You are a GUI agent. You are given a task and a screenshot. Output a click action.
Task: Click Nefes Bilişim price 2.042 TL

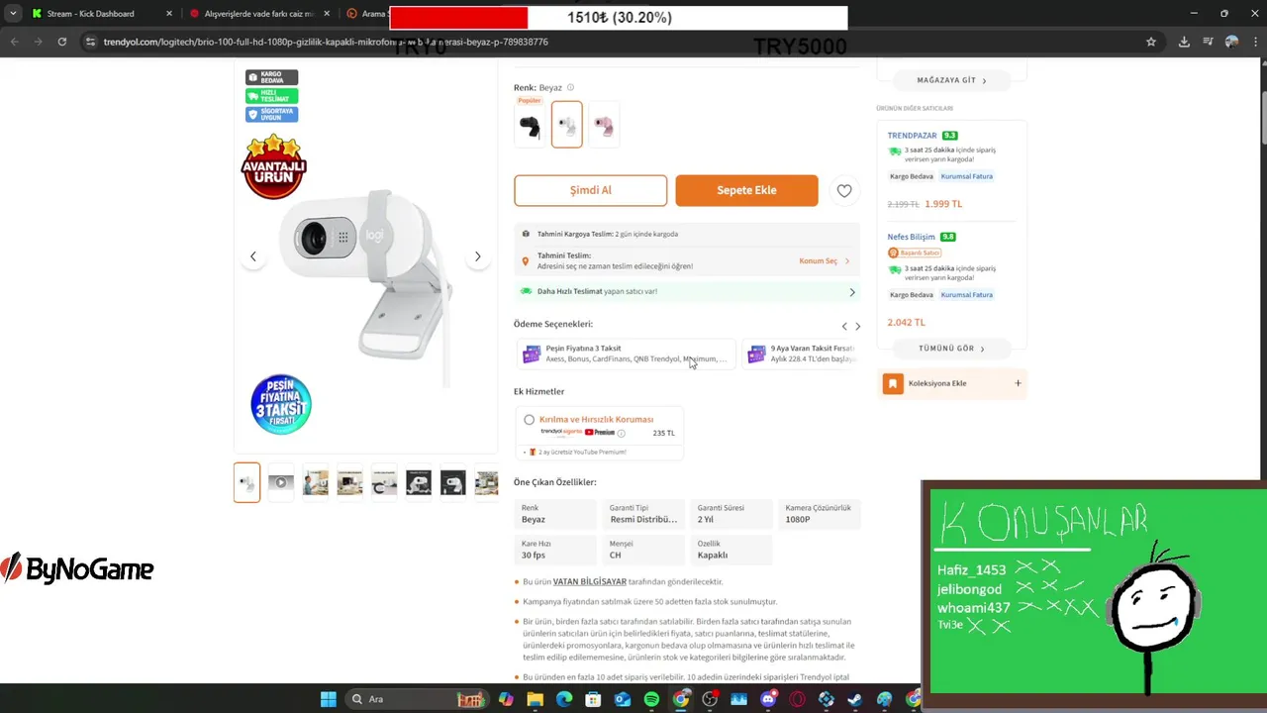[x=907, y=323]
